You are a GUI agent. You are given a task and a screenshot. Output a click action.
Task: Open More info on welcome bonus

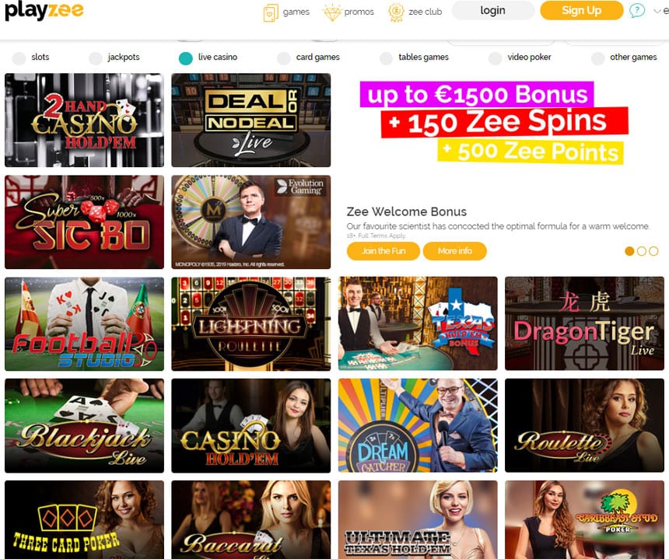pyautogui.click(x=454, y=251)
